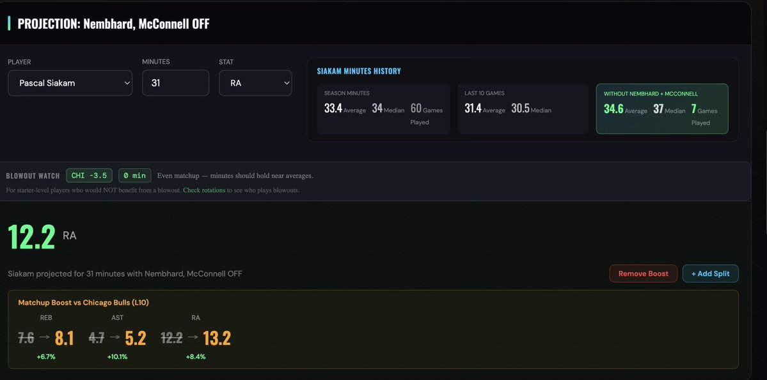Click the BLOWOUT WATCH label
Screen dimensions: 767x380
tap(33, 176)
